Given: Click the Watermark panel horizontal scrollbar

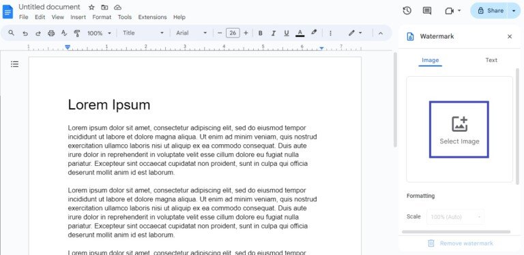Looking at the screenshot, I should [456, 232].
